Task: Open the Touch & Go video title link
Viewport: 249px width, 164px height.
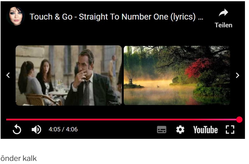Action: click(x=116, y=17)
